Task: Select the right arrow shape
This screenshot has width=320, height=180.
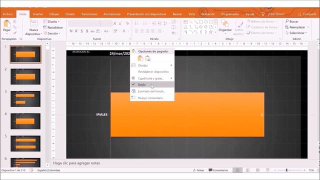Action: coord(201,27)
